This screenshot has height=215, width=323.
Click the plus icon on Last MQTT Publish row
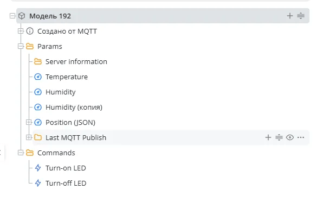[268, 137]
